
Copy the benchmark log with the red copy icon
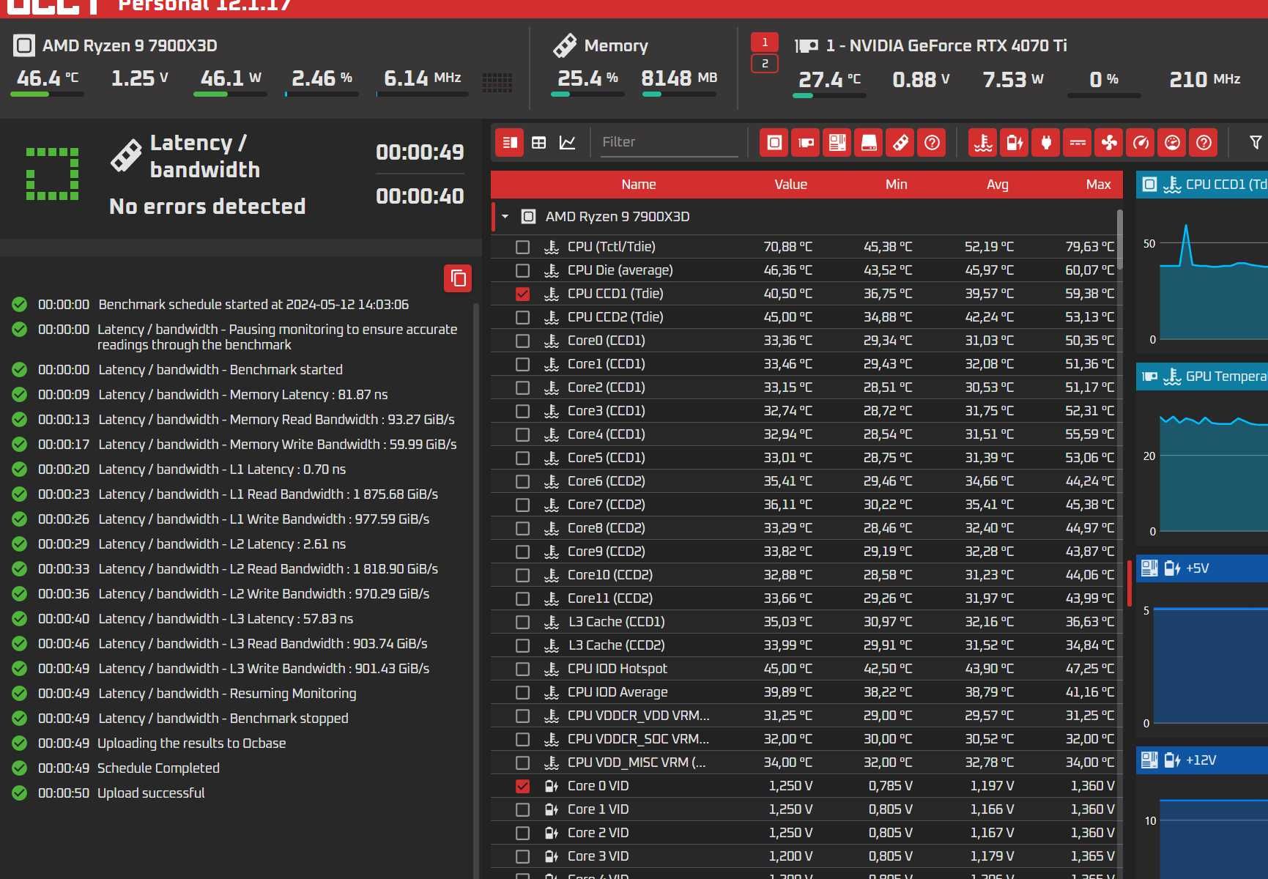[x=458, y=278]
